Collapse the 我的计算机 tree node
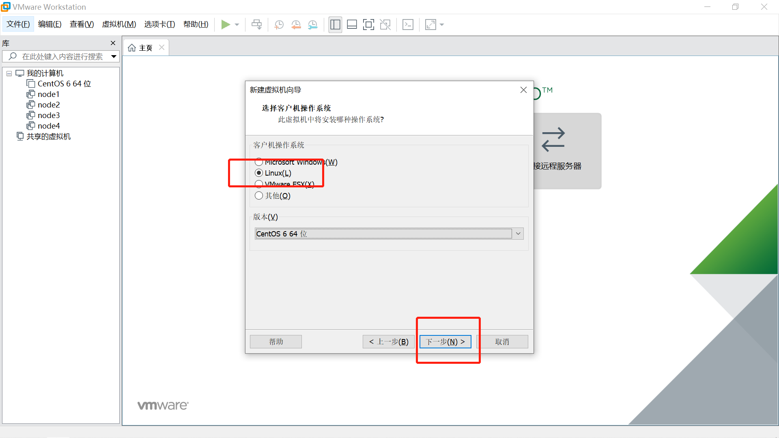 [x=9, y=74]
